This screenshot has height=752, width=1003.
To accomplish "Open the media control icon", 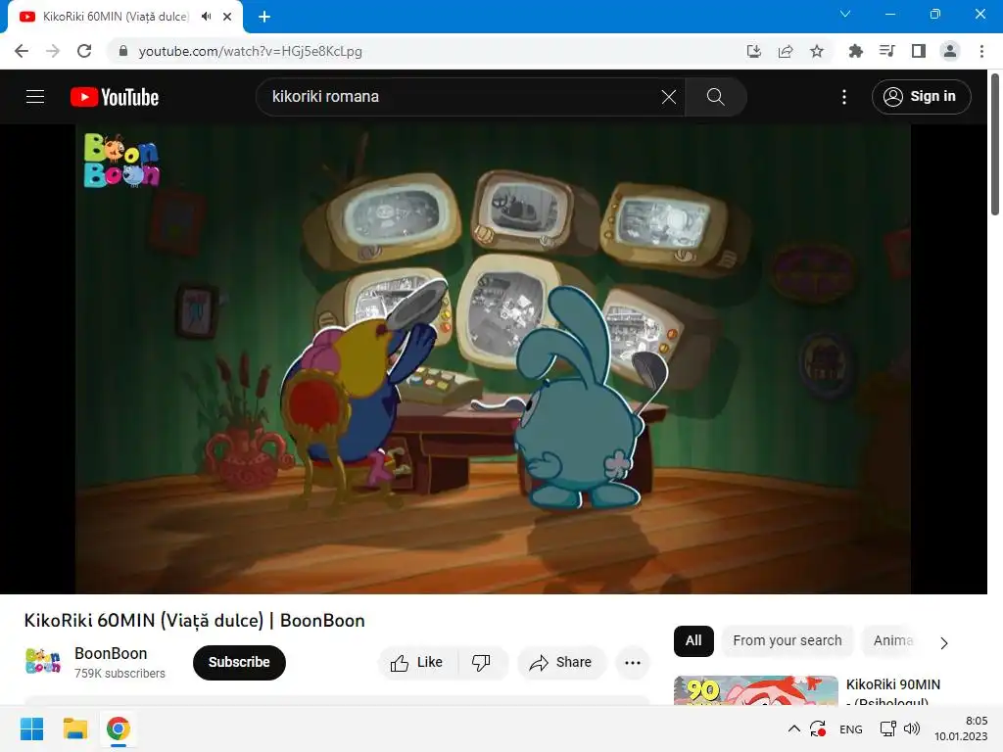I will (886, 51).
